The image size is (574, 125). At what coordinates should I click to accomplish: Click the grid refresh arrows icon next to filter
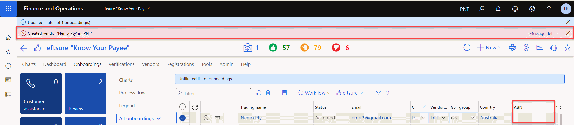259,93
